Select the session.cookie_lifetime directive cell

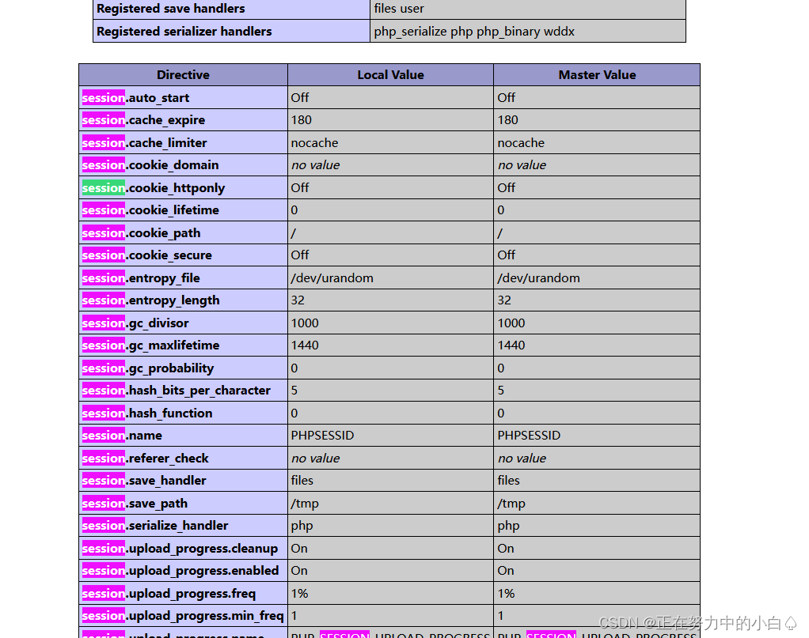tap(183, 210)
